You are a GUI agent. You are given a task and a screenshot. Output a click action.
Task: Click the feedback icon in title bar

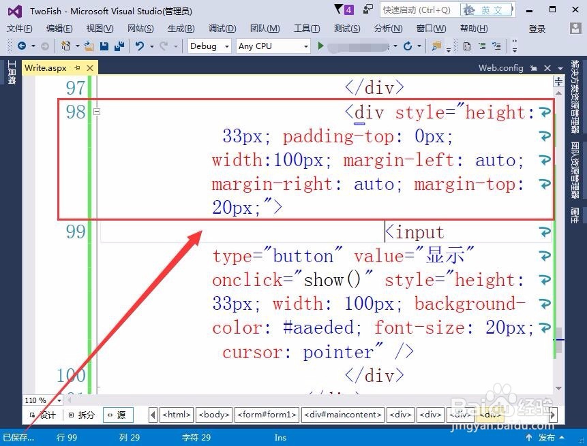368,10
